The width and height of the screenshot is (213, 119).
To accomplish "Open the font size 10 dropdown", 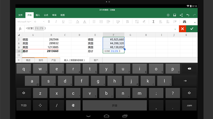I will pos(39,21).
